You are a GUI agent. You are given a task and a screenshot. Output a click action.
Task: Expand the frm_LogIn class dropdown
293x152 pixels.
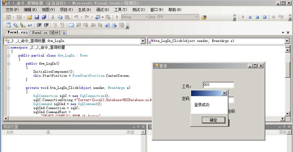pyautogui.click(x=143, y=41)
